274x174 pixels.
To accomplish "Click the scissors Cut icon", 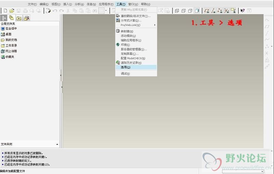I will tap(68, 11).
